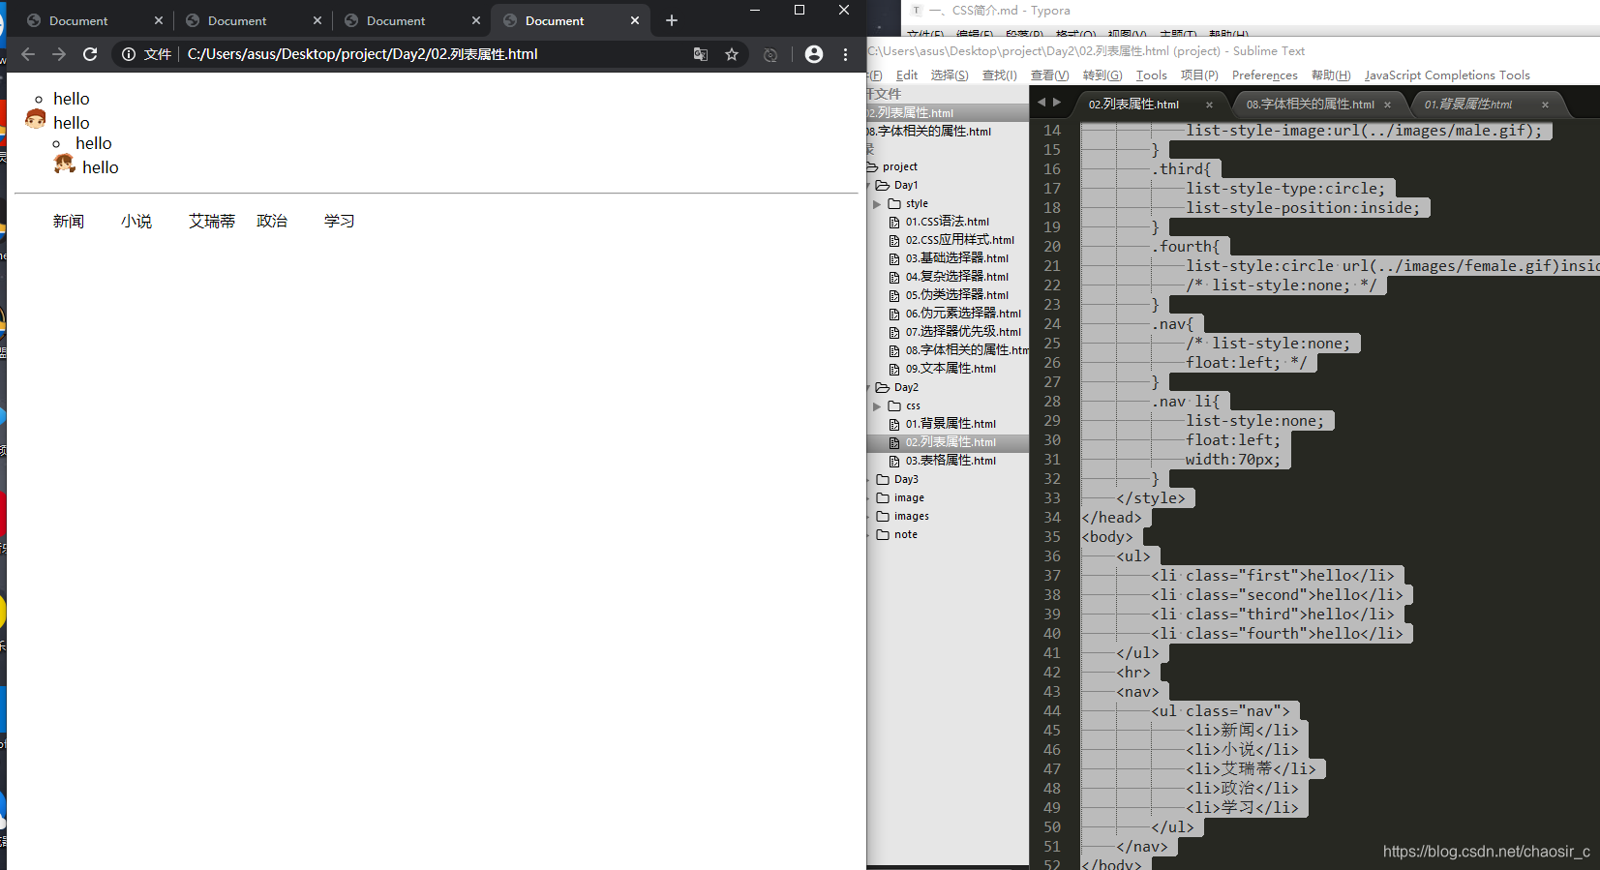Open Sublime Text Edit menu

[x=907, y=75]
